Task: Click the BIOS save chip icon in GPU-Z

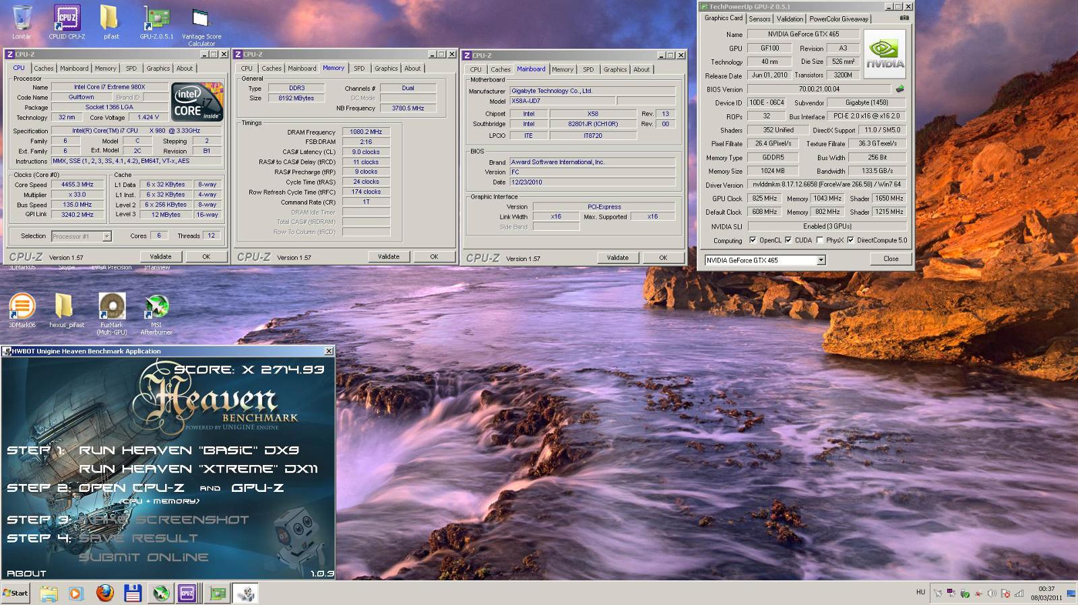Action: pyautogui.click(x=899, y=89)
